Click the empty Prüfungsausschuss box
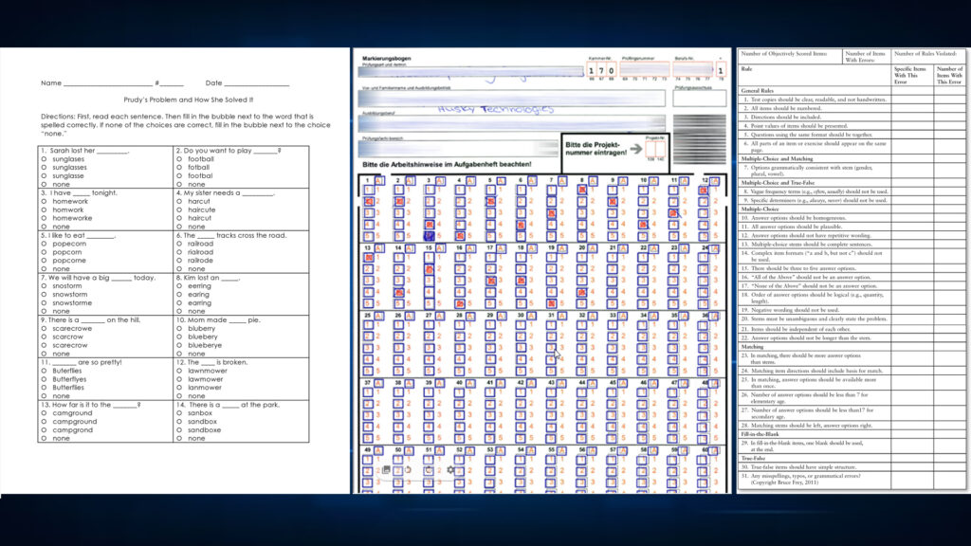The width and height of the screenshot is (971, 546). point(699,99)
